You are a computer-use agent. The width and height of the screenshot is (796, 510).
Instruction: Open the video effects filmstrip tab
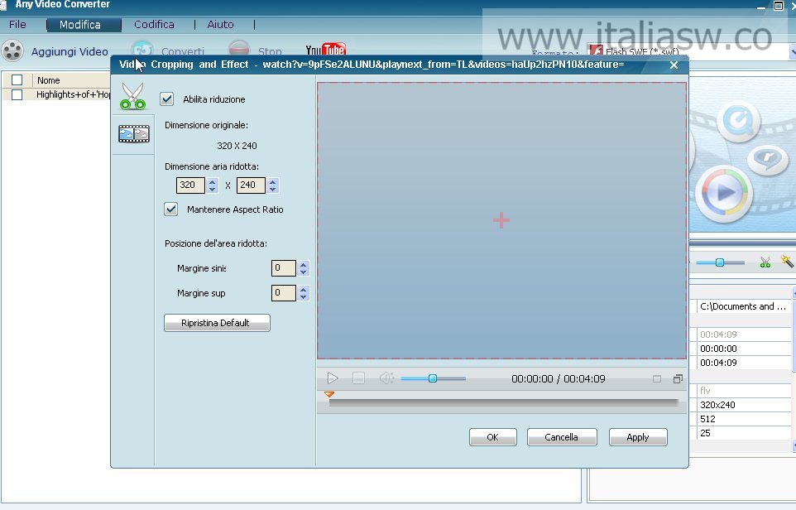click(x=133, y=133)
